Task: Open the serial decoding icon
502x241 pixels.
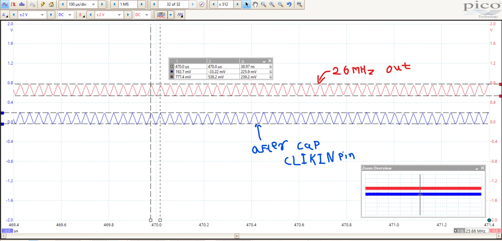Action: click(161, 15)
